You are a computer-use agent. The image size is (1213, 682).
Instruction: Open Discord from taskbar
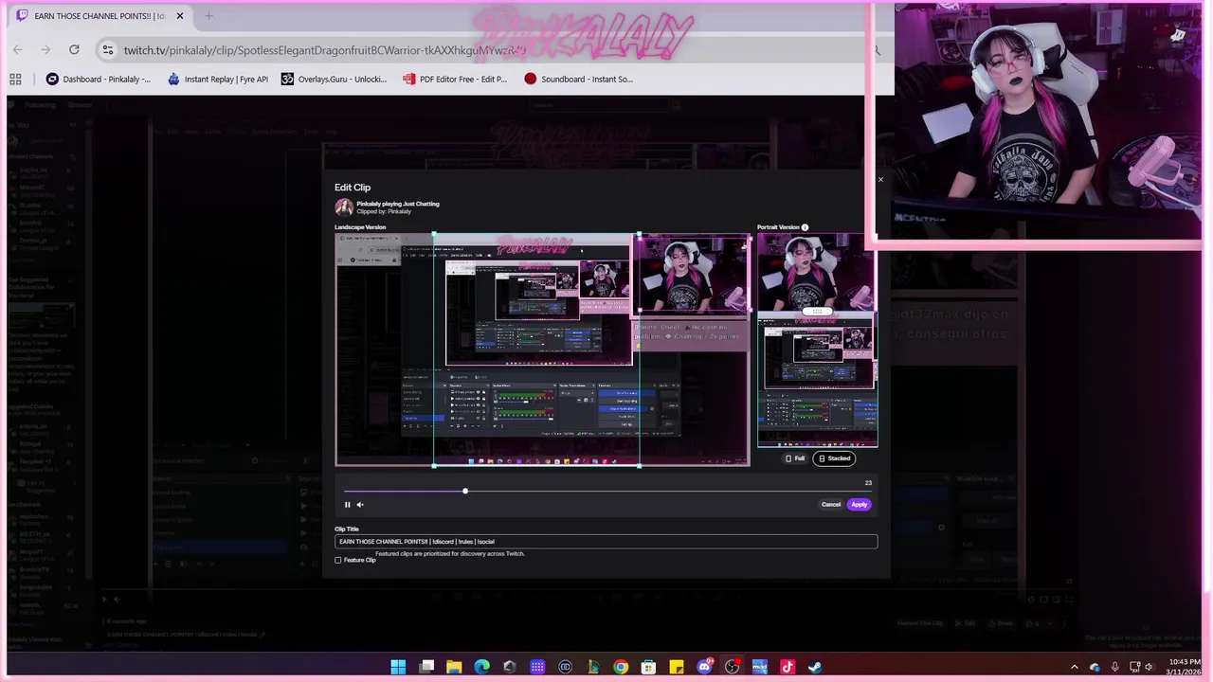point(704,667)
